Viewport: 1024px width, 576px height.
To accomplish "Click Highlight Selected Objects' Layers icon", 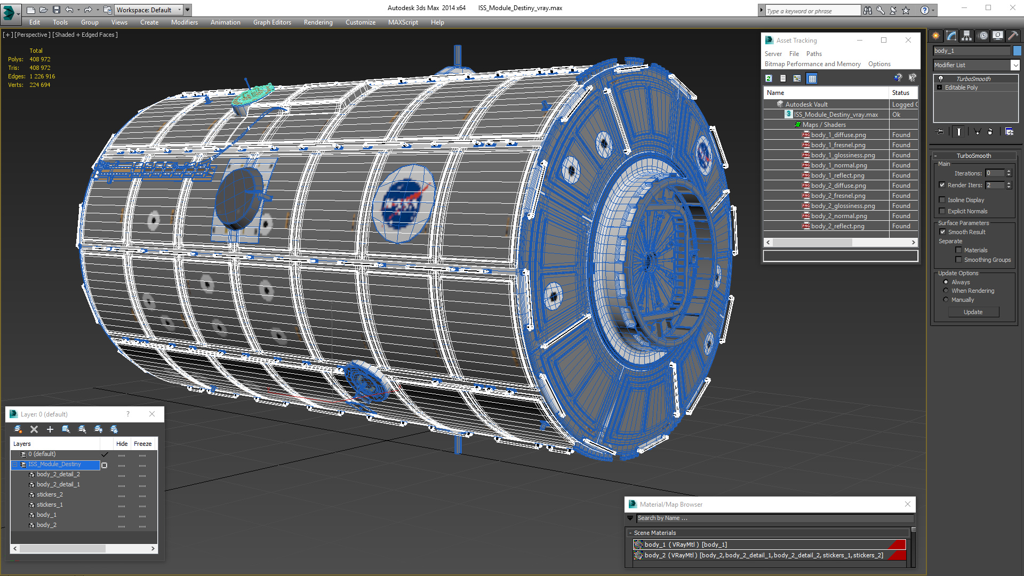I will [82, 429].
